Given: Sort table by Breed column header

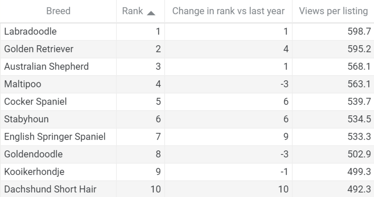Looking at the screenshot, I should [58, 11].
